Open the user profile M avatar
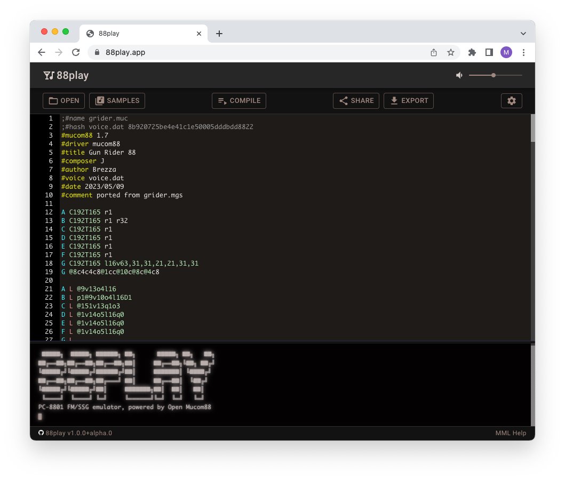The height and width of the screenshot is (480, 565). [x=506, y=52]
